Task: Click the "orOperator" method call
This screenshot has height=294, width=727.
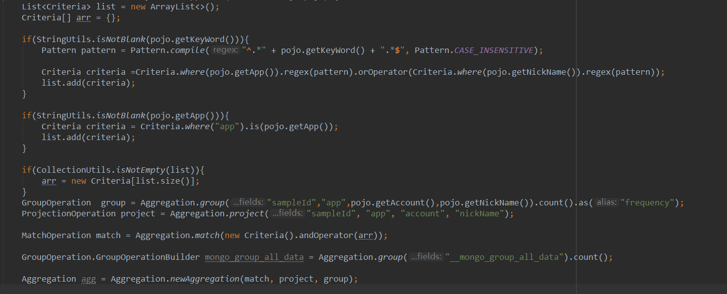Action: tap(383, 72)
